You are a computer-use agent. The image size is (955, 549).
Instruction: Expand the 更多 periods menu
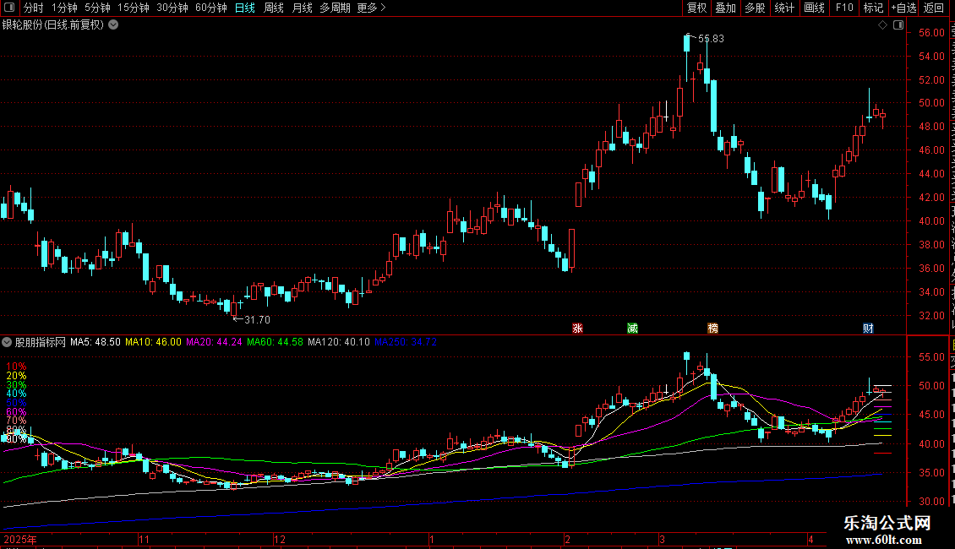pyautogui.click(x=372, y=8)
